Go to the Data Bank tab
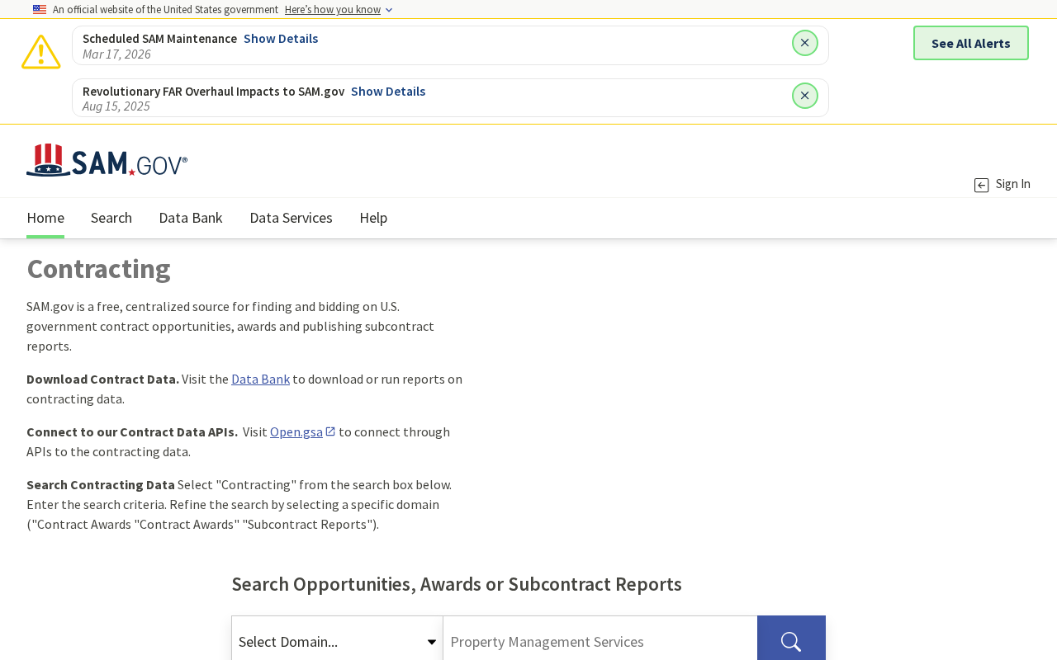The width and height of the screenshot is (1057, 660). click(191, 218)
